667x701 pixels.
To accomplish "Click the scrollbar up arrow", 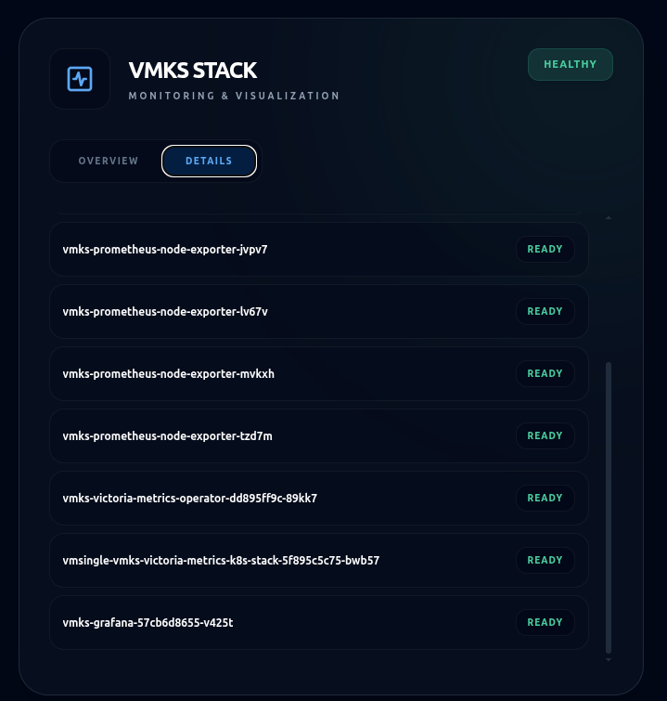I will point(608,217).
